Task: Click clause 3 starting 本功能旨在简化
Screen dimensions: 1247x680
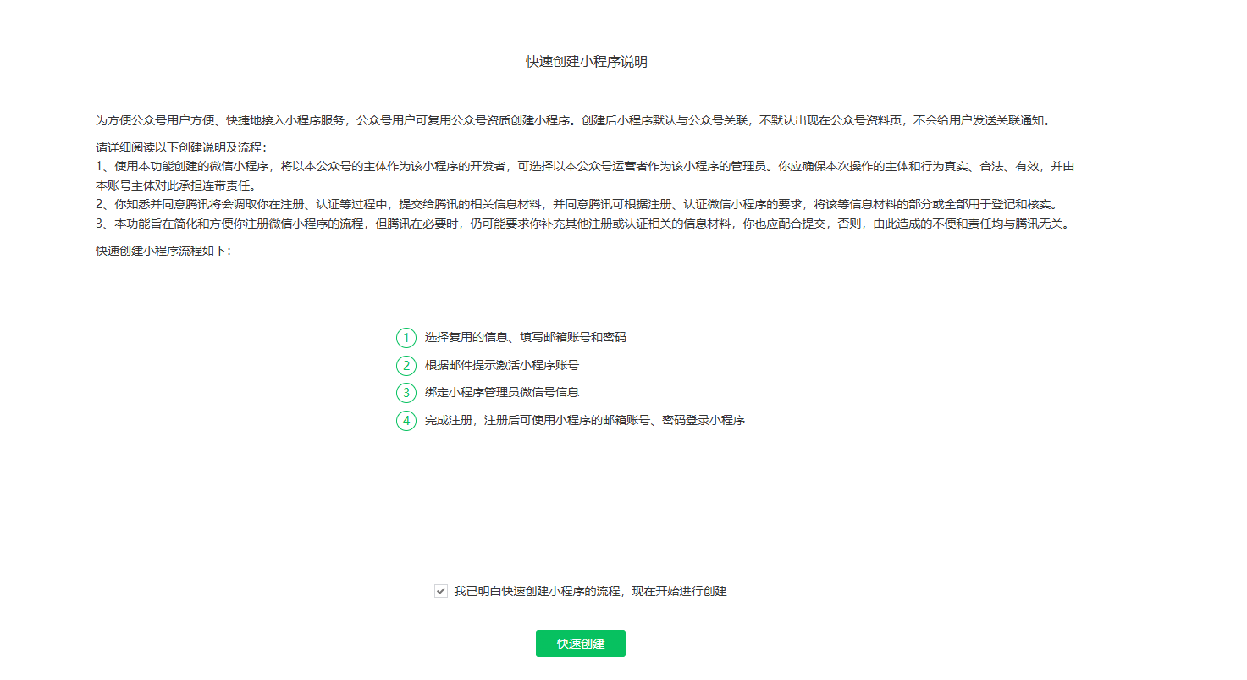Action: (584, 224)
